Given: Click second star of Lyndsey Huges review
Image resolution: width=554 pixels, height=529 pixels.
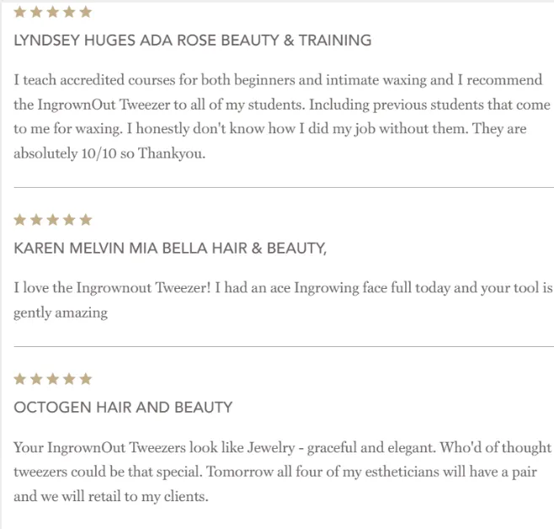Looking at the screenshot, I should tap(36, 13).
